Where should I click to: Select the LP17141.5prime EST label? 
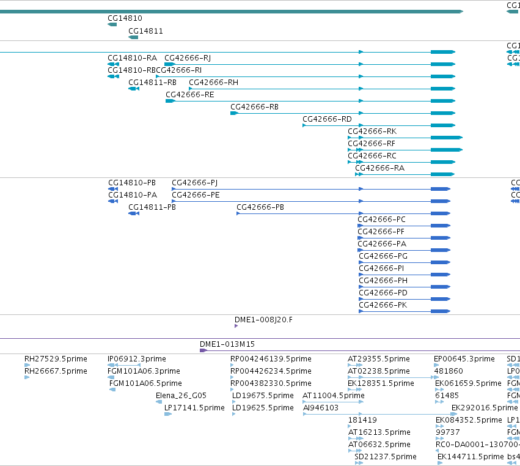point(195,408)
